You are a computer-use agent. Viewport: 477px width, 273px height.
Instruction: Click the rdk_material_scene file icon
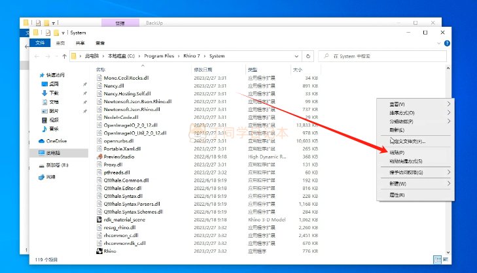[99, 219]
